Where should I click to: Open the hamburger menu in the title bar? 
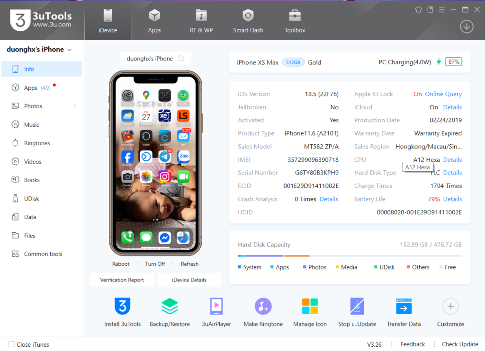pos(442,9)
